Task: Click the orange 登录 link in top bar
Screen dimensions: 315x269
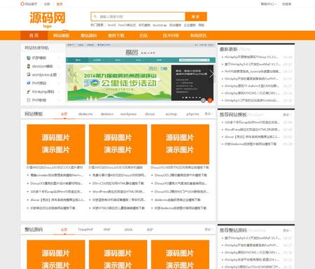Action: coord(59,4)
